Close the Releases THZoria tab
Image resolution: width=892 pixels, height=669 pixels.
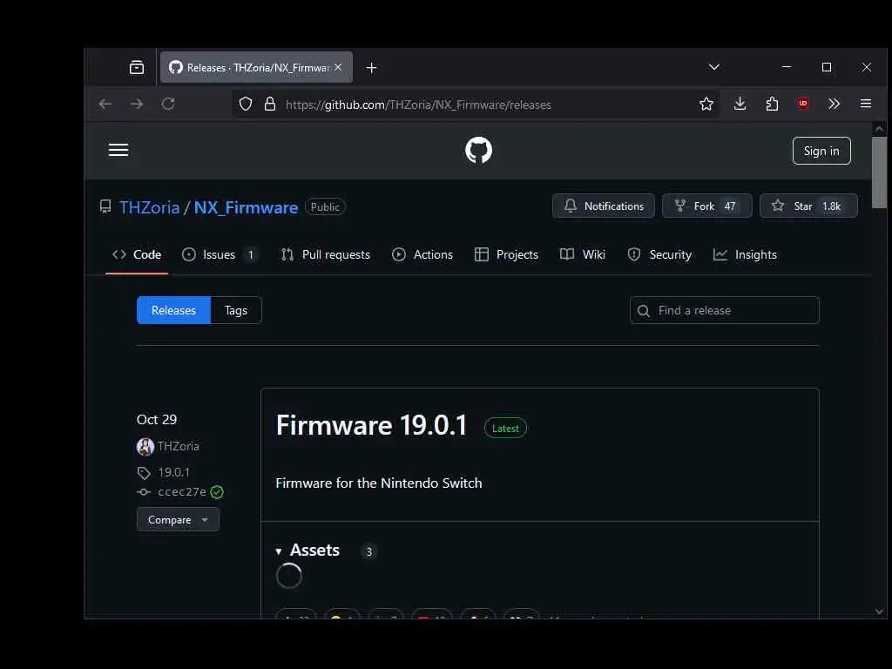pos(338,67)
